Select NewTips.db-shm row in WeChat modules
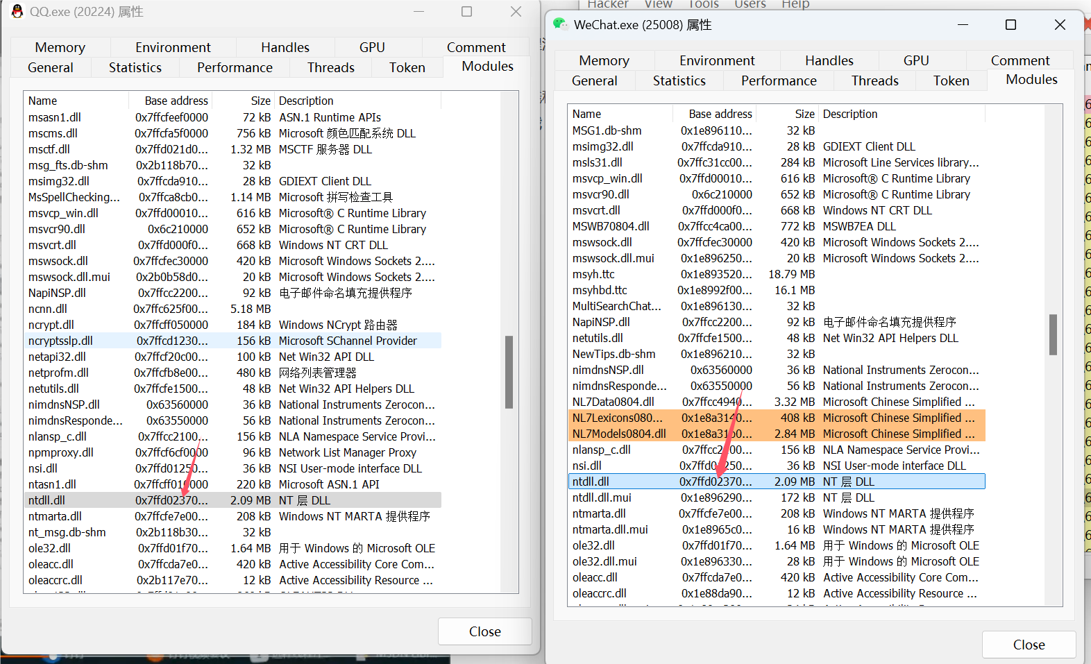 tap(777, 354)
